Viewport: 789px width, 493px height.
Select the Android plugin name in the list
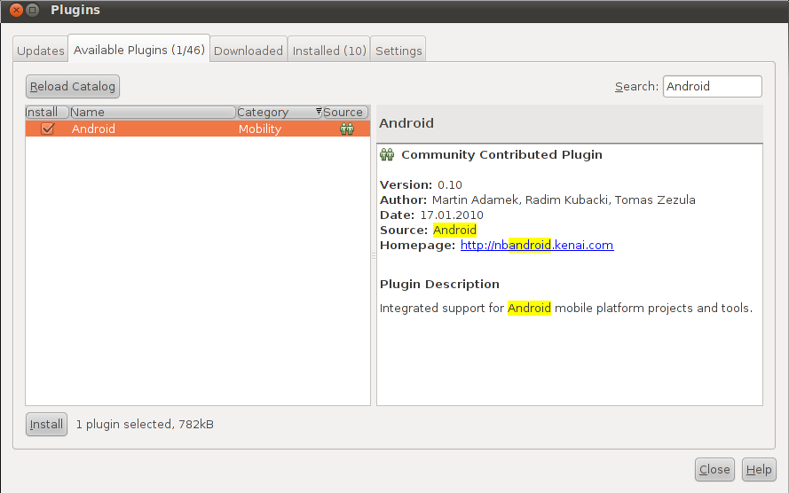[93, 129]
